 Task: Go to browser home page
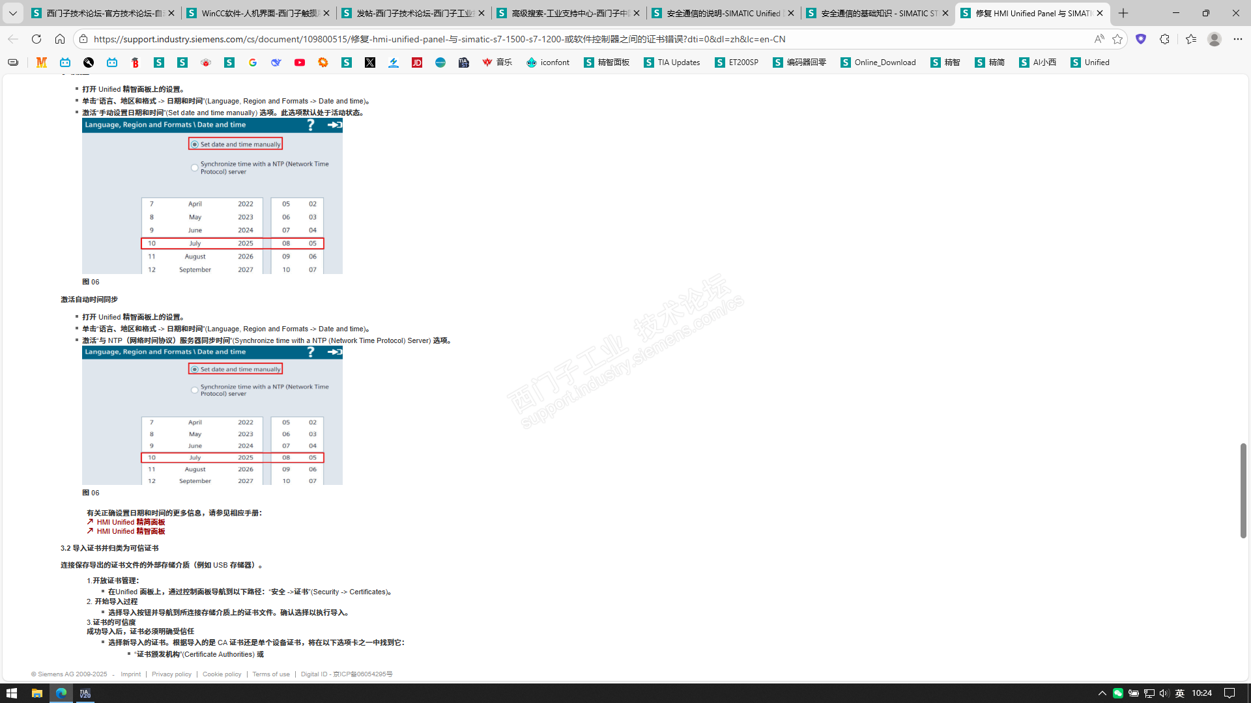pos(60,39)
